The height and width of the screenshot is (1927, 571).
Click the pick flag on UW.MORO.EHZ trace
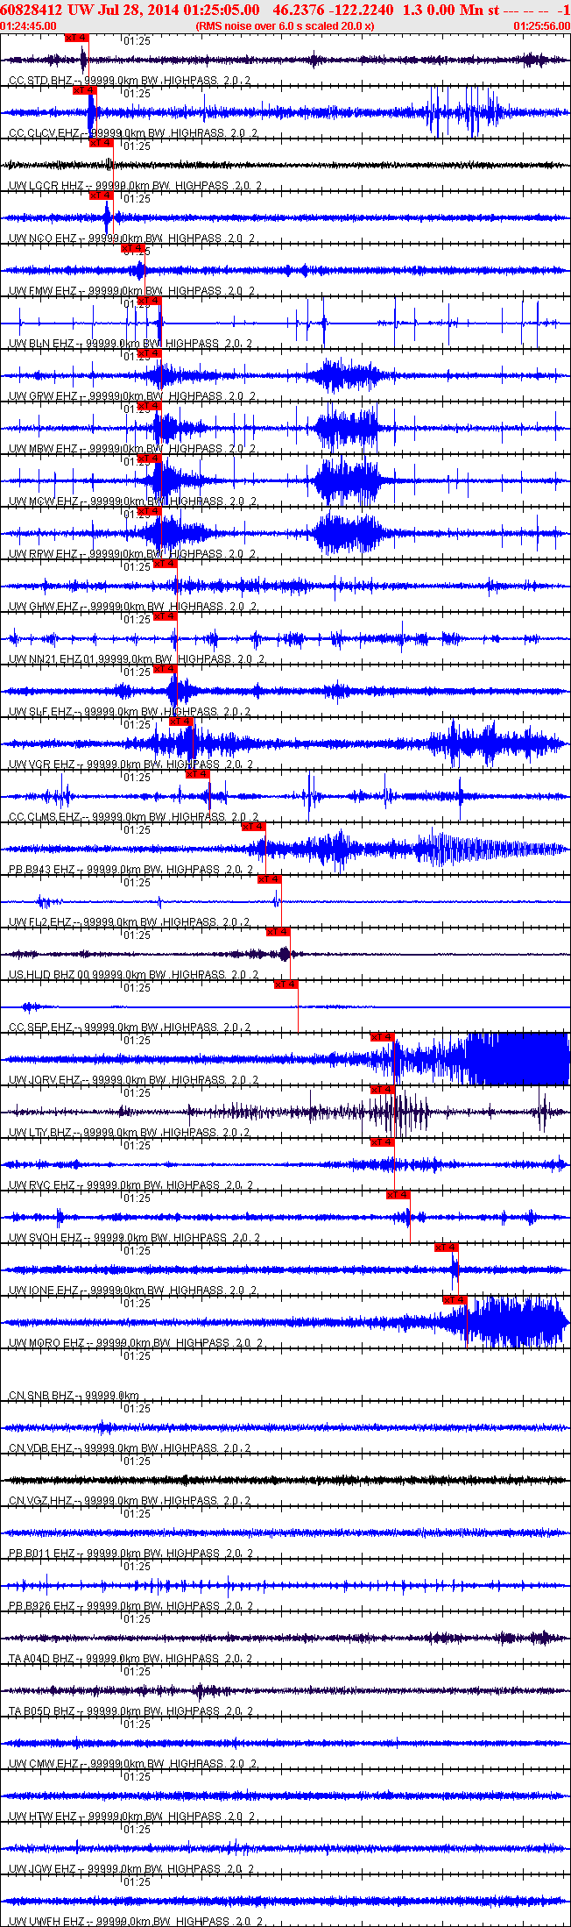pos(455,1300)
